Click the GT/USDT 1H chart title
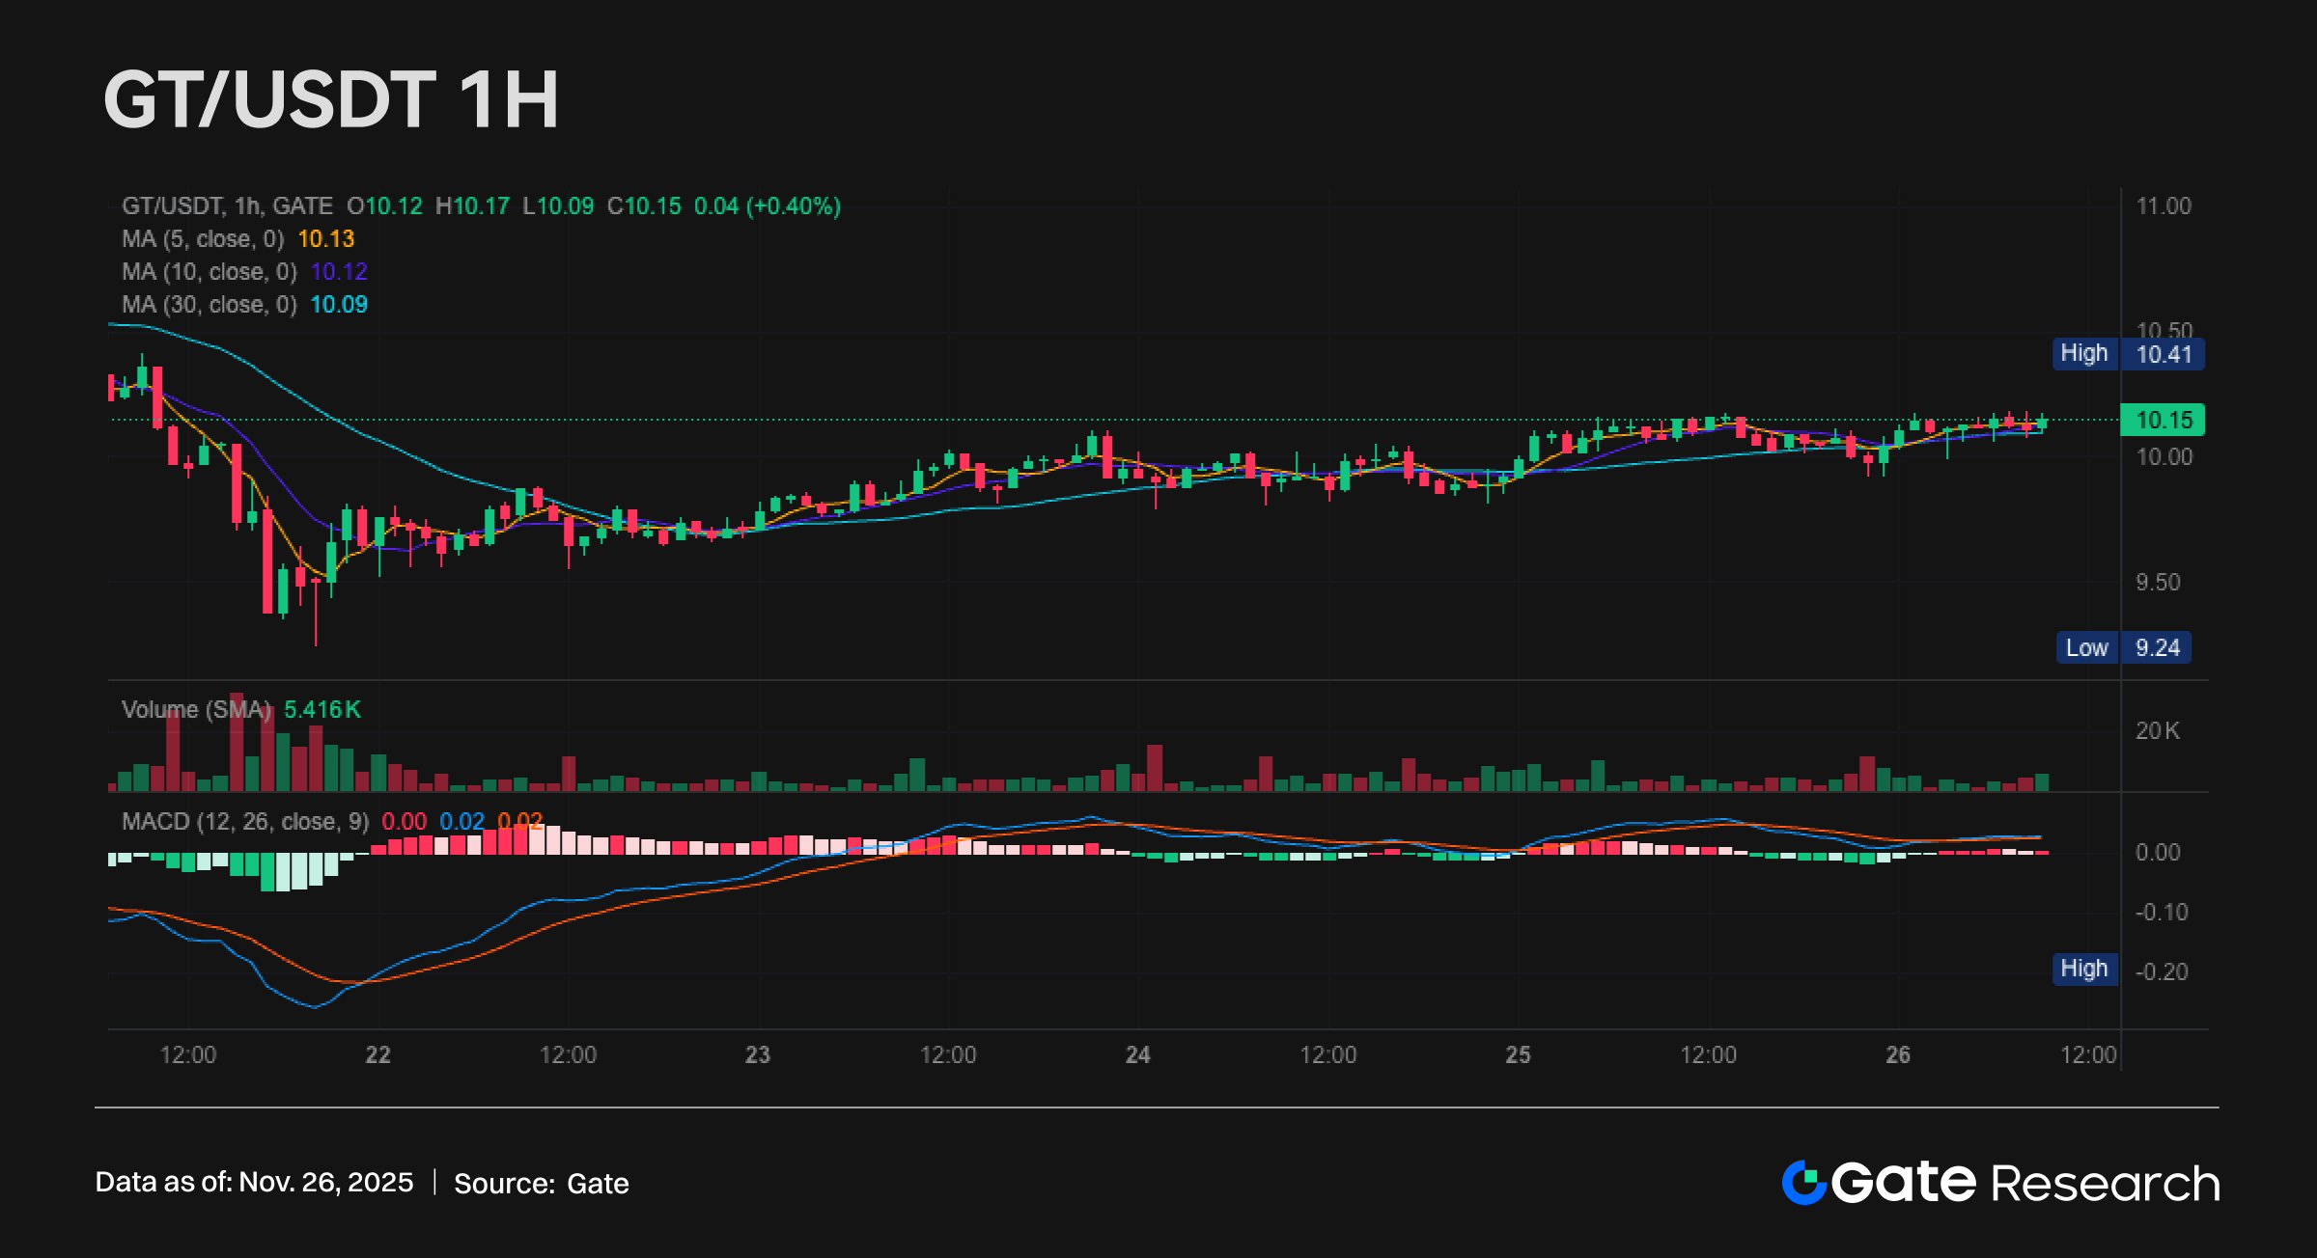This screenshot has width=2317, height=1258. tap(331, 100)
